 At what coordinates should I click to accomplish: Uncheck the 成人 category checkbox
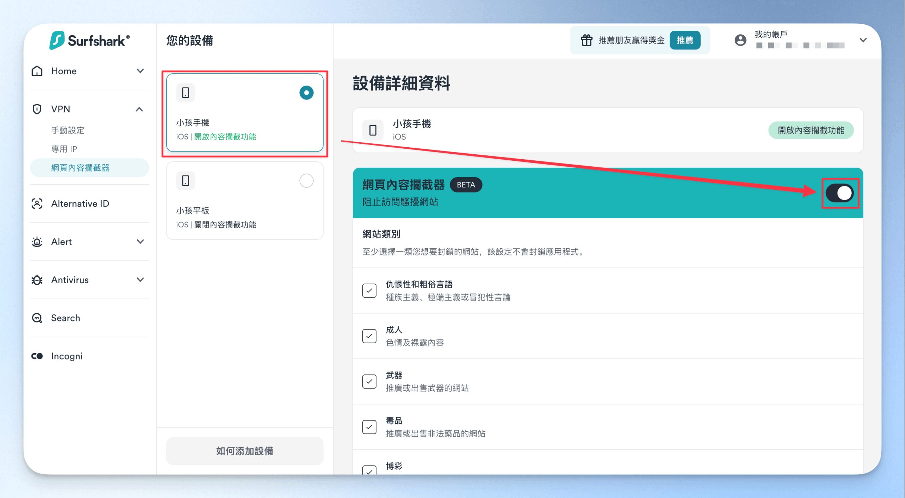click(x=369, y=336)
